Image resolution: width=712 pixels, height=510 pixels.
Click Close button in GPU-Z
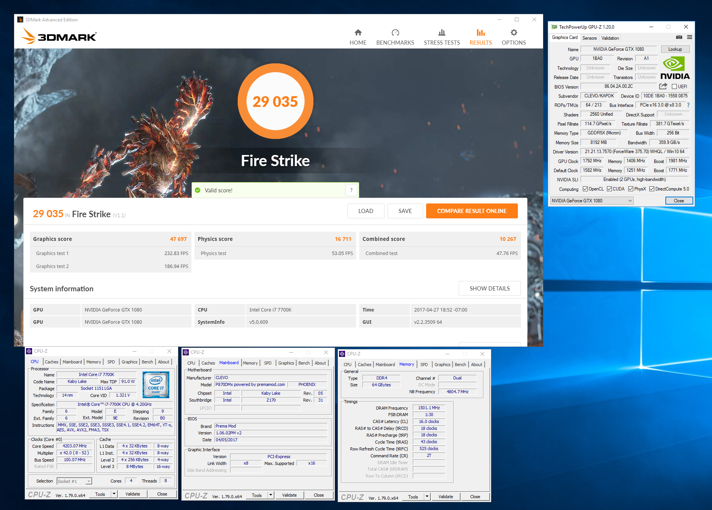tap(679, 201)
